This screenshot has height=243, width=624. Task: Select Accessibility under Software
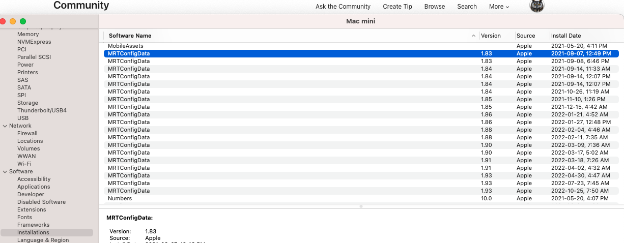click(x=34, y=179)
